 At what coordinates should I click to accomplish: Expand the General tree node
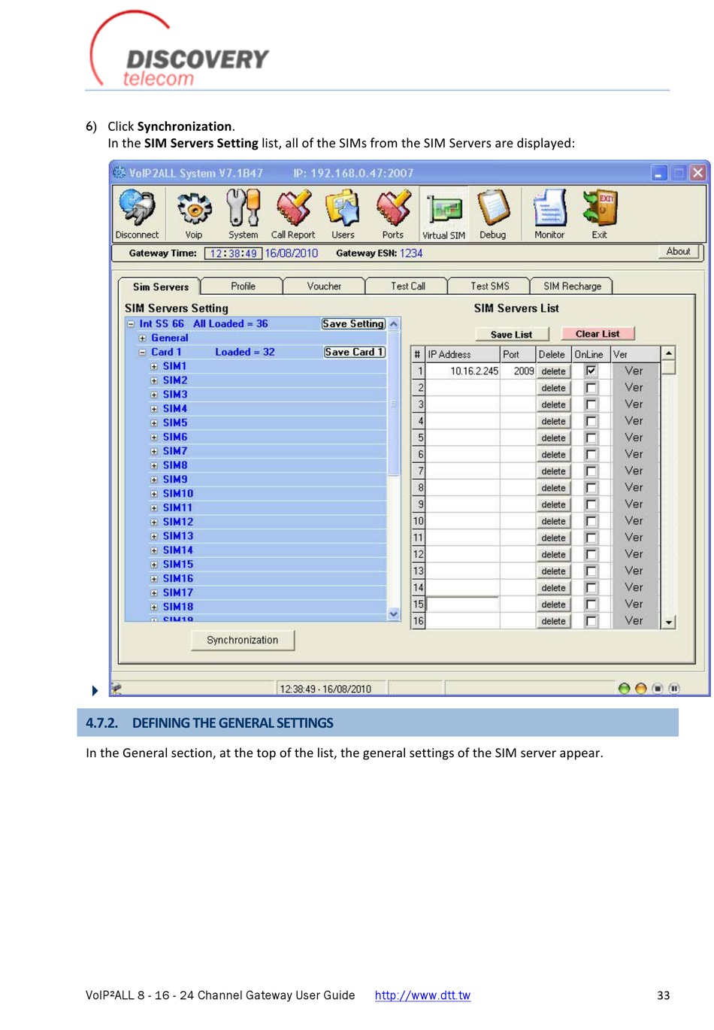(x=143, y=338)
